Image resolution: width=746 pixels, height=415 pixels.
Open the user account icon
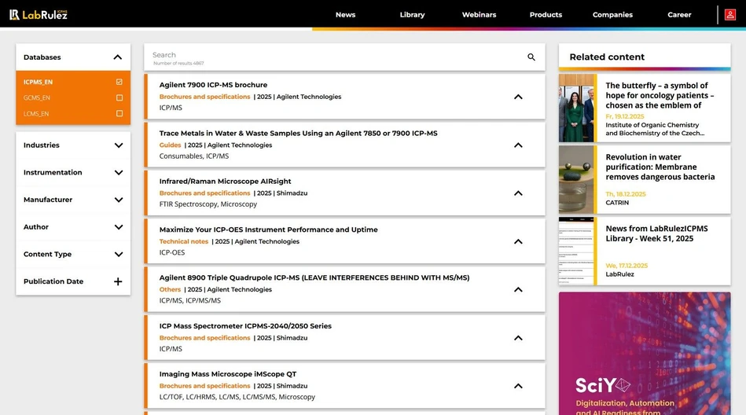[x=729, y=15]
